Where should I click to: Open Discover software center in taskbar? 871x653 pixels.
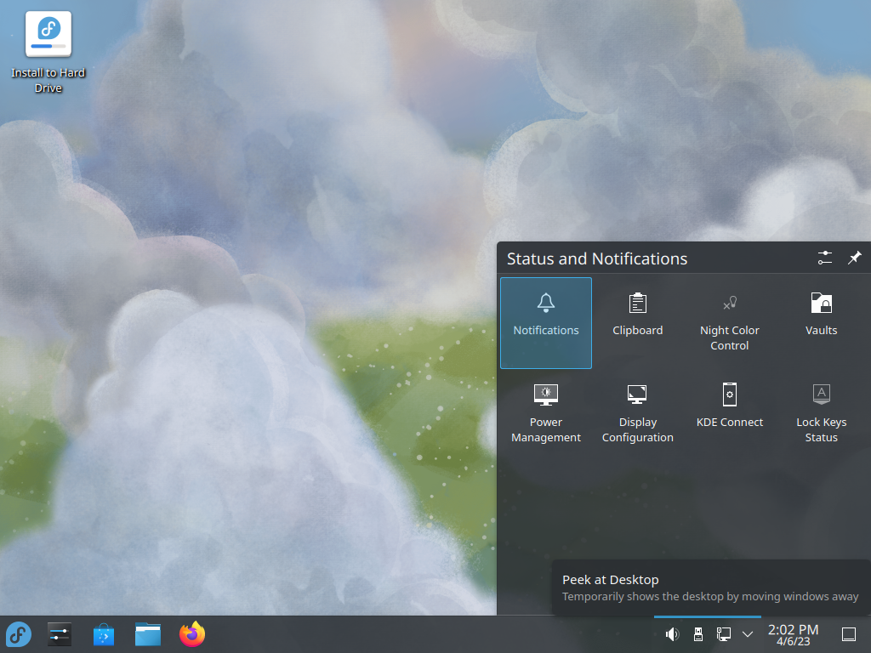[104, 634]
